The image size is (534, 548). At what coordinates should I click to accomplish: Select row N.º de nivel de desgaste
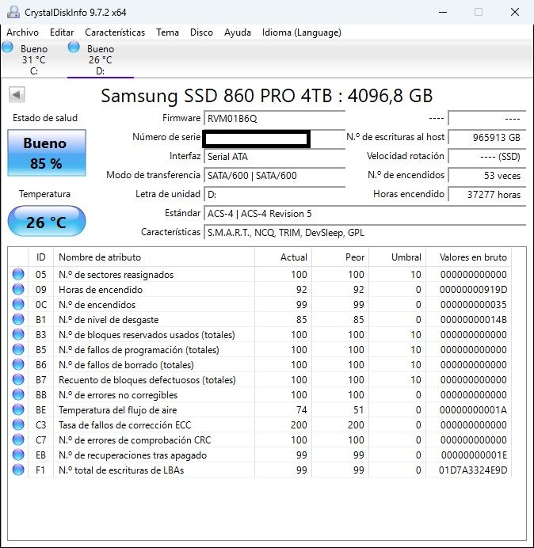coord(260,319)
